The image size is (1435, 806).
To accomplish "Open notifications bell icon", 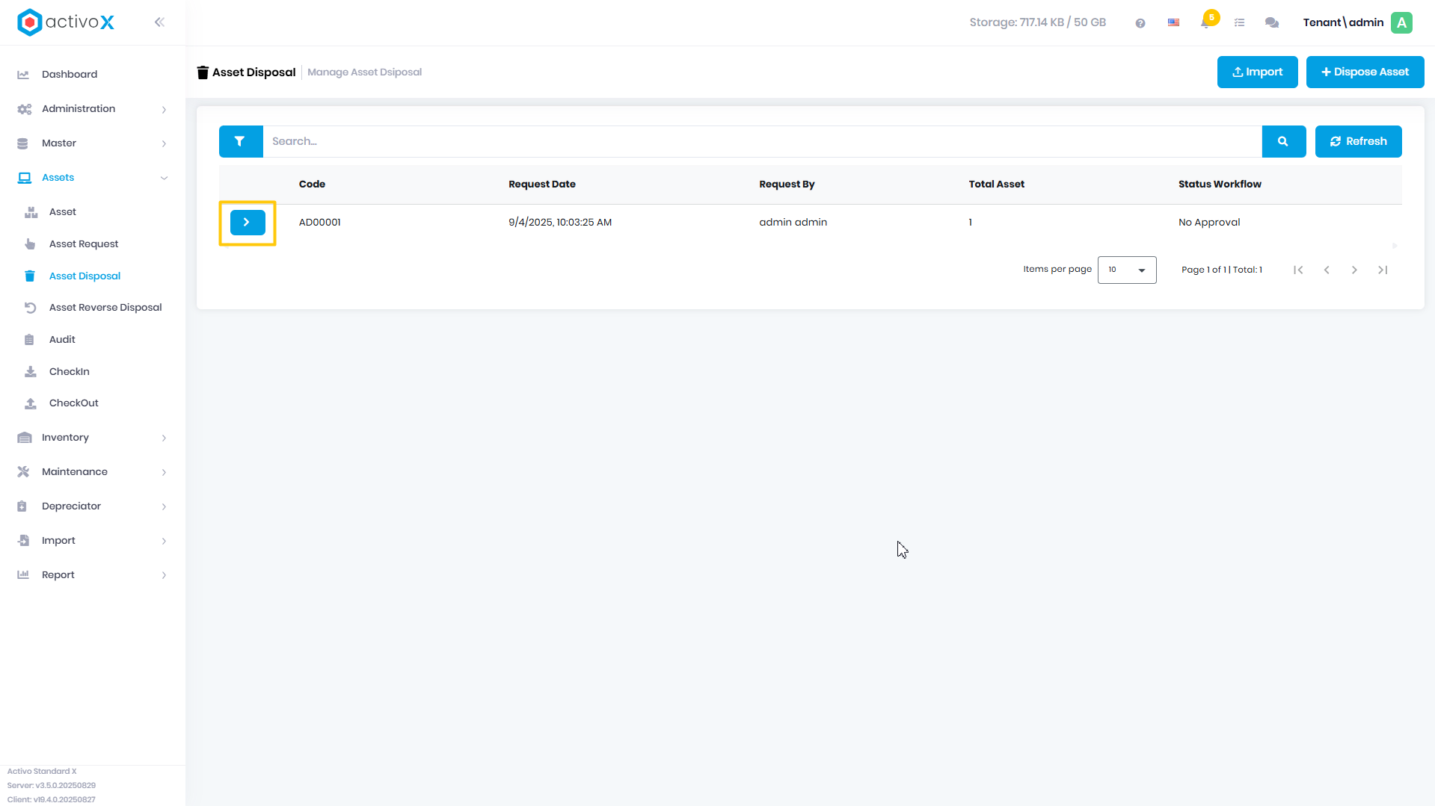I will coord(1206,22).
